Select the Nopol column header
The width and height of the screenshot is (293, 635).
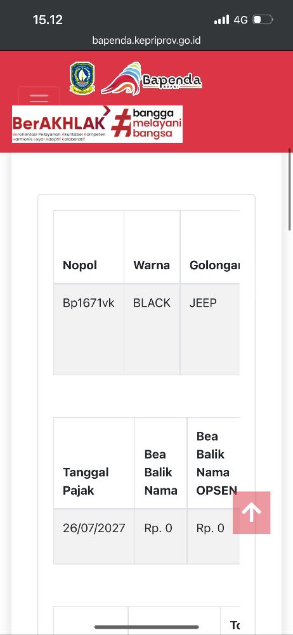[x=89, y=247]
